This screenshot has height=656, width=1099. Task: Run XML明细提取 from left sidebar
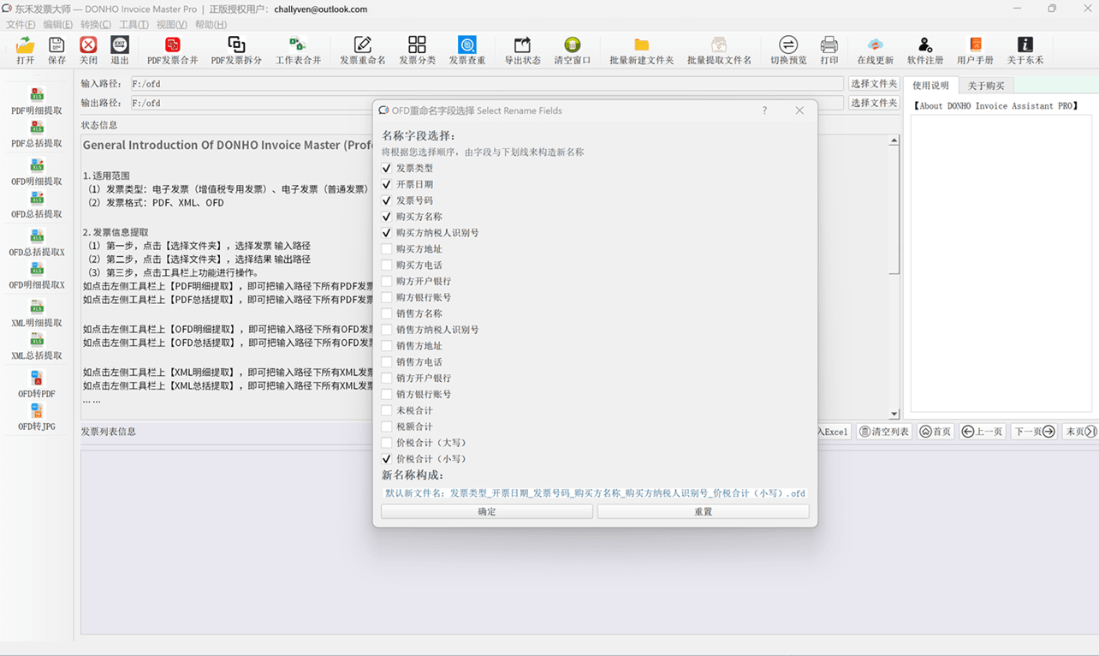37,313
